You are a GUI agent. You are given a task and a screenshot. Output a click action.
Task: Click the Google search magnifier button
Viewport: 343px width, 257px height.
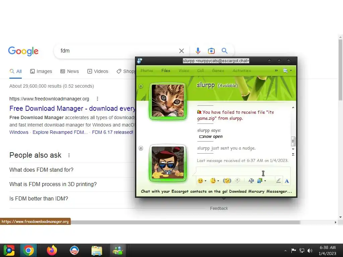(x=224, y=51)
